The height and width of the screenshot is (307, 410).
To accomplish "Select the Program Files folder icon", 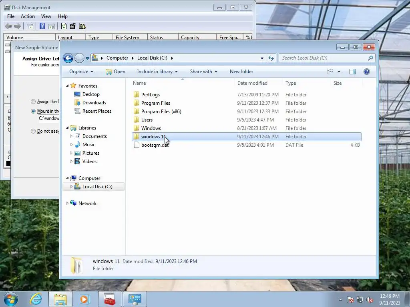I will tap(136, 103).
